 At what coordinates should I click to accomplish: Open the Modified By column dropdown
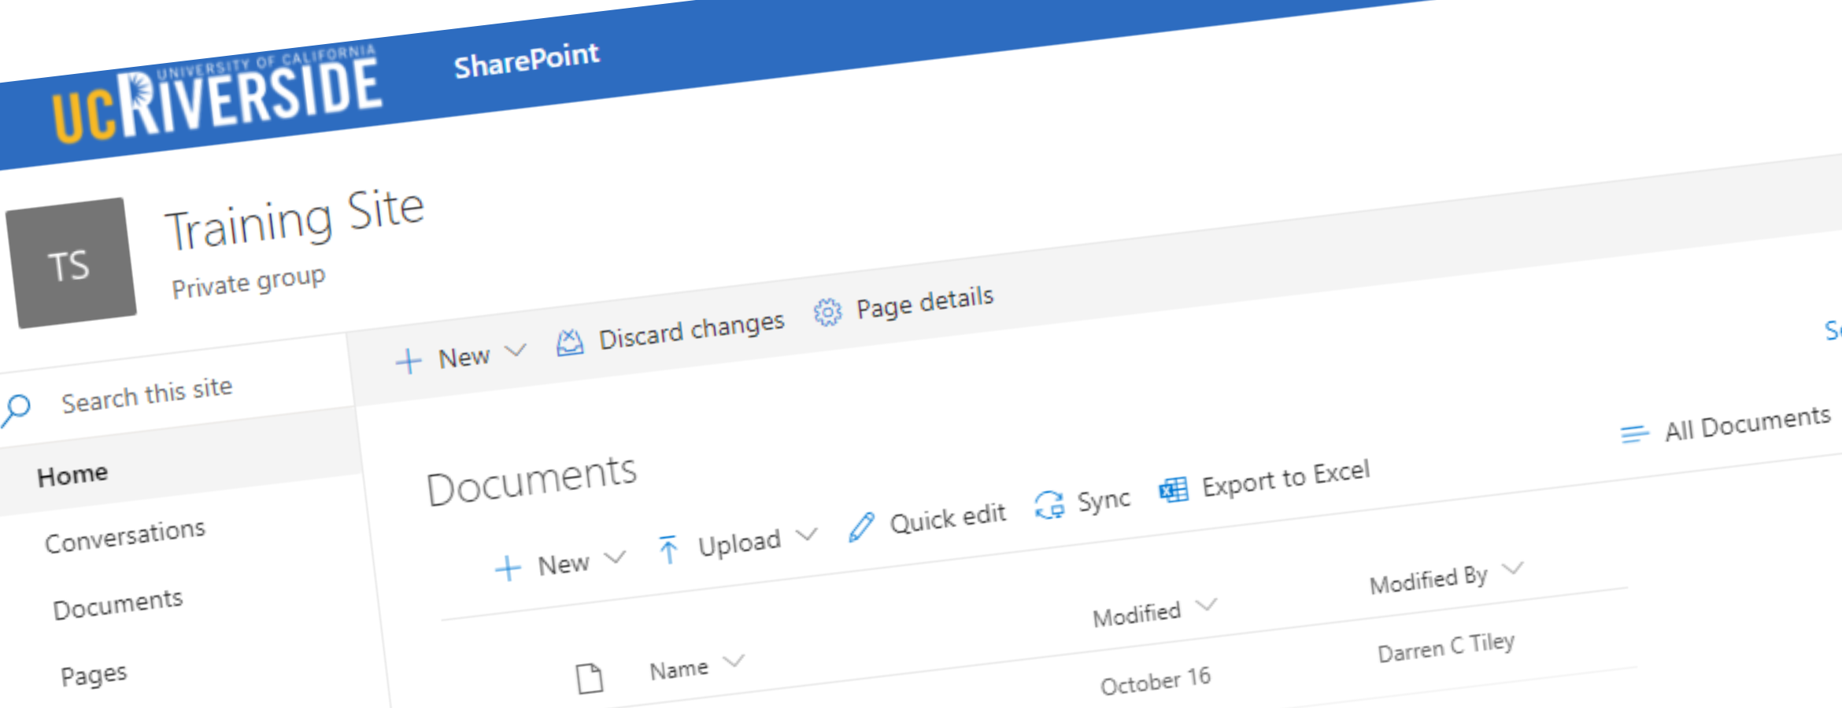[x=1512, y=569]
